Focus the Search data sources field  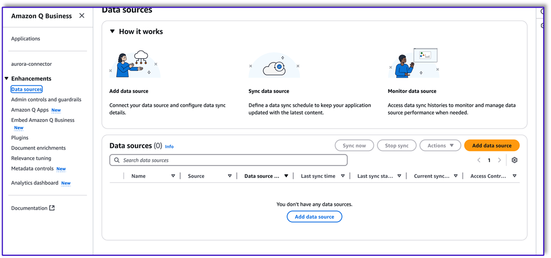point(228,160)
